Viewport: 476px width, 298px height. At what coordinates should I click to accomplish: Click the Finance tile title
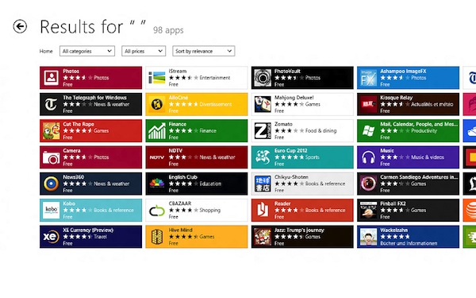(x=177, y=124)
